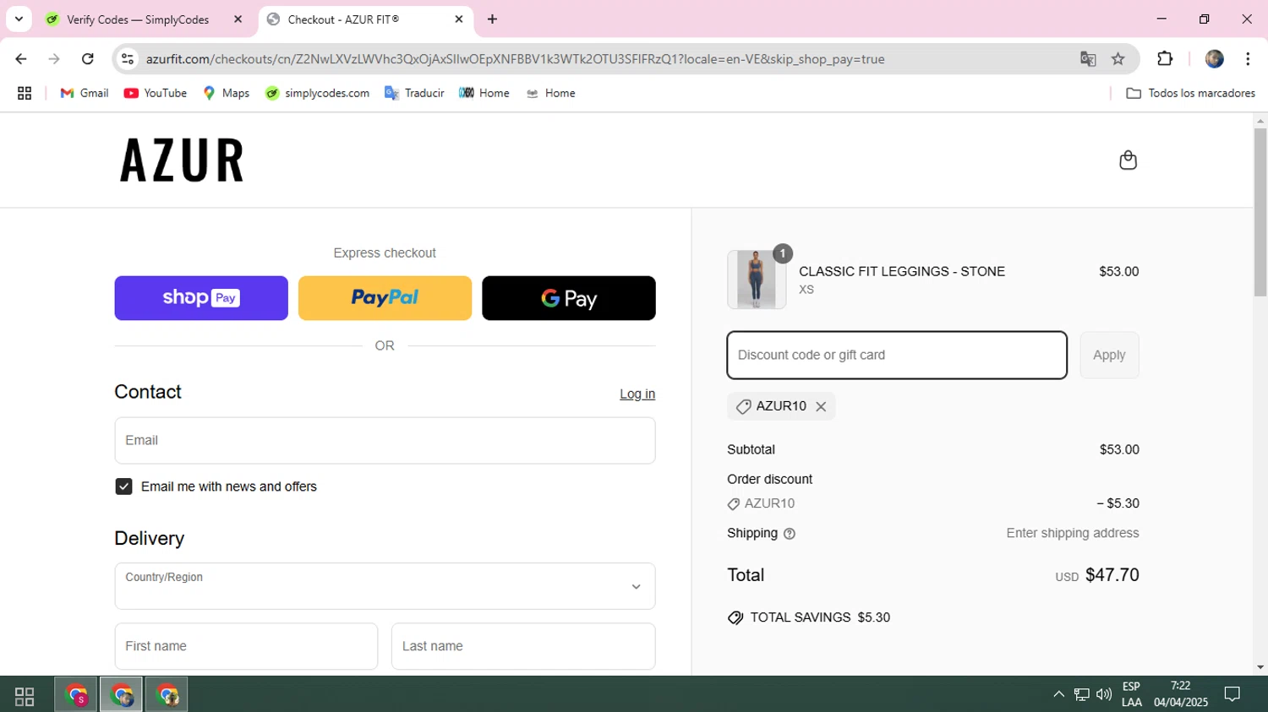Open the Chrome three-dot menu
The image size is (1268, 712).
point(1248,59)
